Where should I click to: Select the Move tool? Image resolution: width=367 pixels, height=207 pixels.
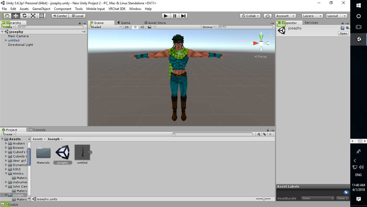(16, 16)
